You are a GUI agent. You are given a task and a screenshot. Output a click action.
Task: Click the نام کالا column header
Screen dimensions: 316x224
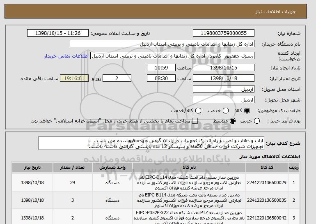tap(189, 168)
